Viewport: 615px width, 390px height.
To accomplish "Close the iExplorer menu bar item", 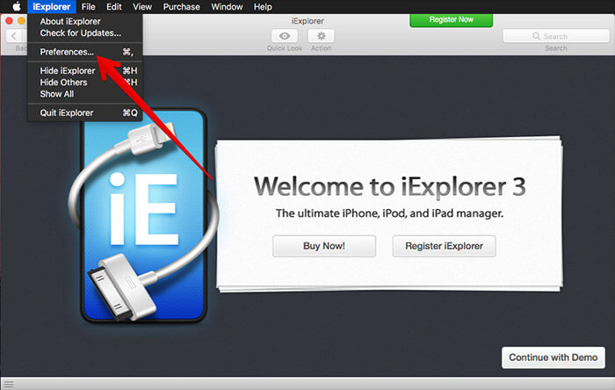I will tap(51, 7).
